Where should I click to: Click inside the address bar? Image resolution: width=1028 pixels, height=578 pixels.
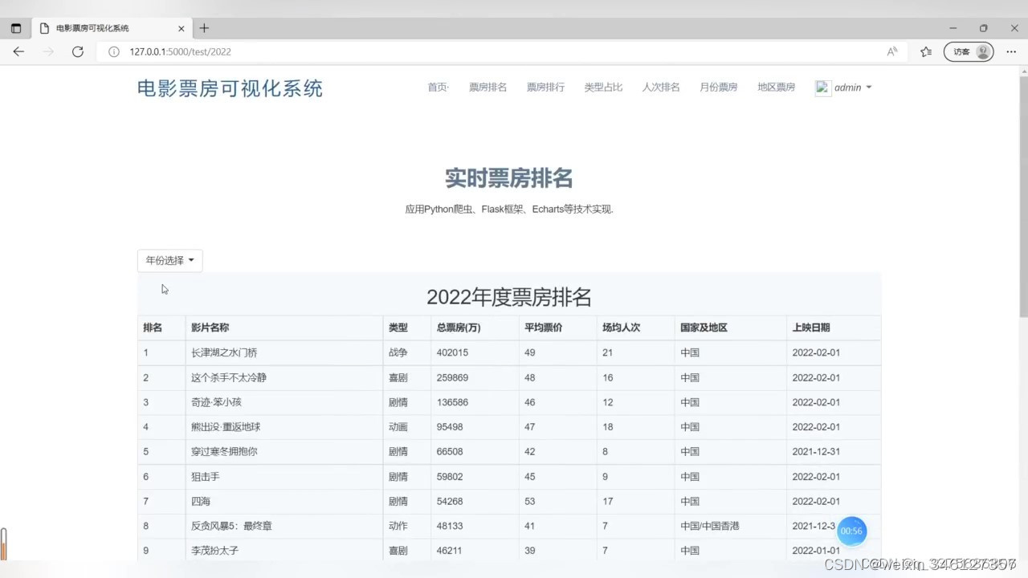coord(241,51)
